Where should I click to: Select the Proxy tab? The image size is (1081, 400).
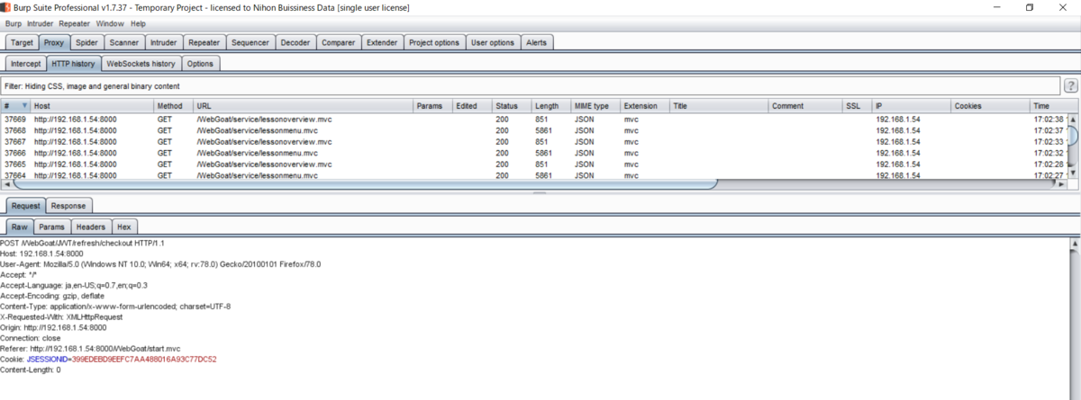click(x=54, y=42)
